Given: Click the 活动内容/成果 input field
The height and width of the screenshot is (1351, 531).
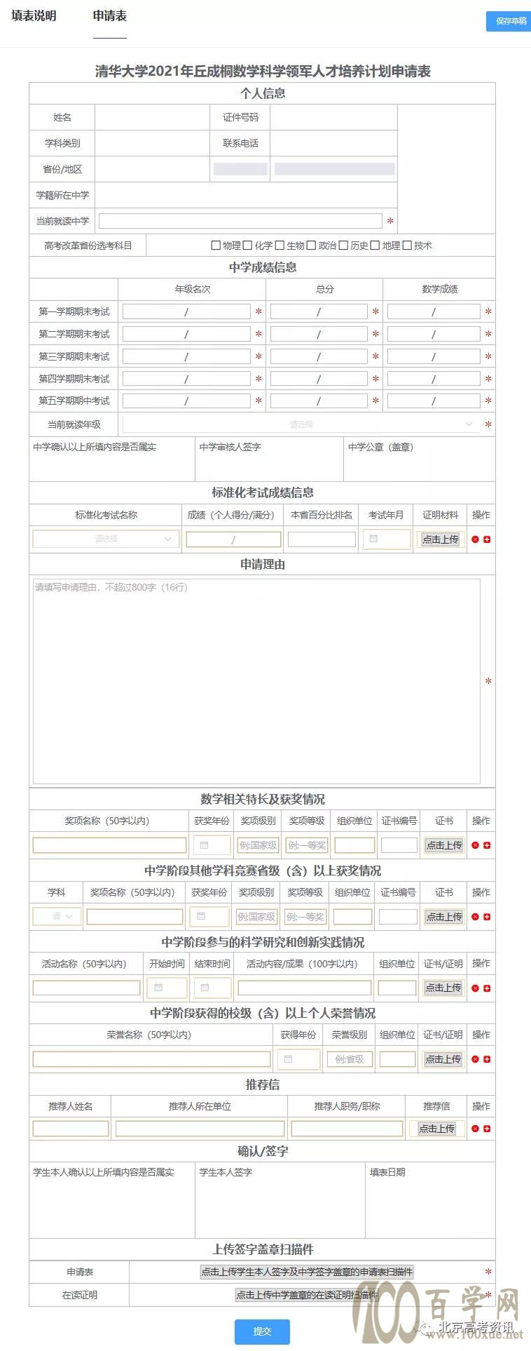Looking at the screenshot, I should pyautogui.click(x=305, y=988).
